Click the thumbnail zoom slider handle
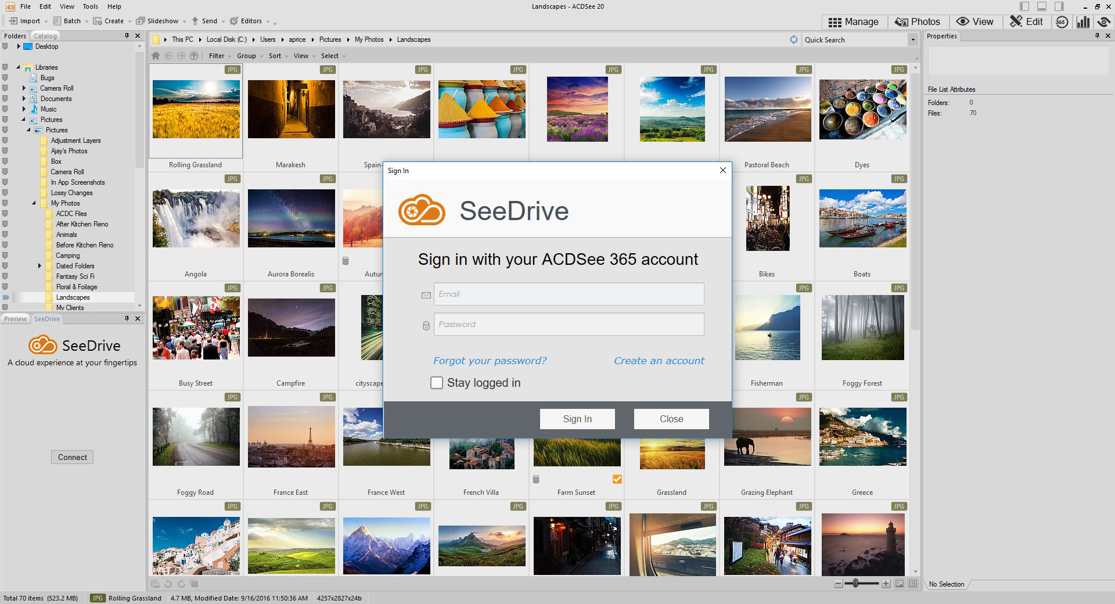 pyautogui.click(x=855, y=583)
